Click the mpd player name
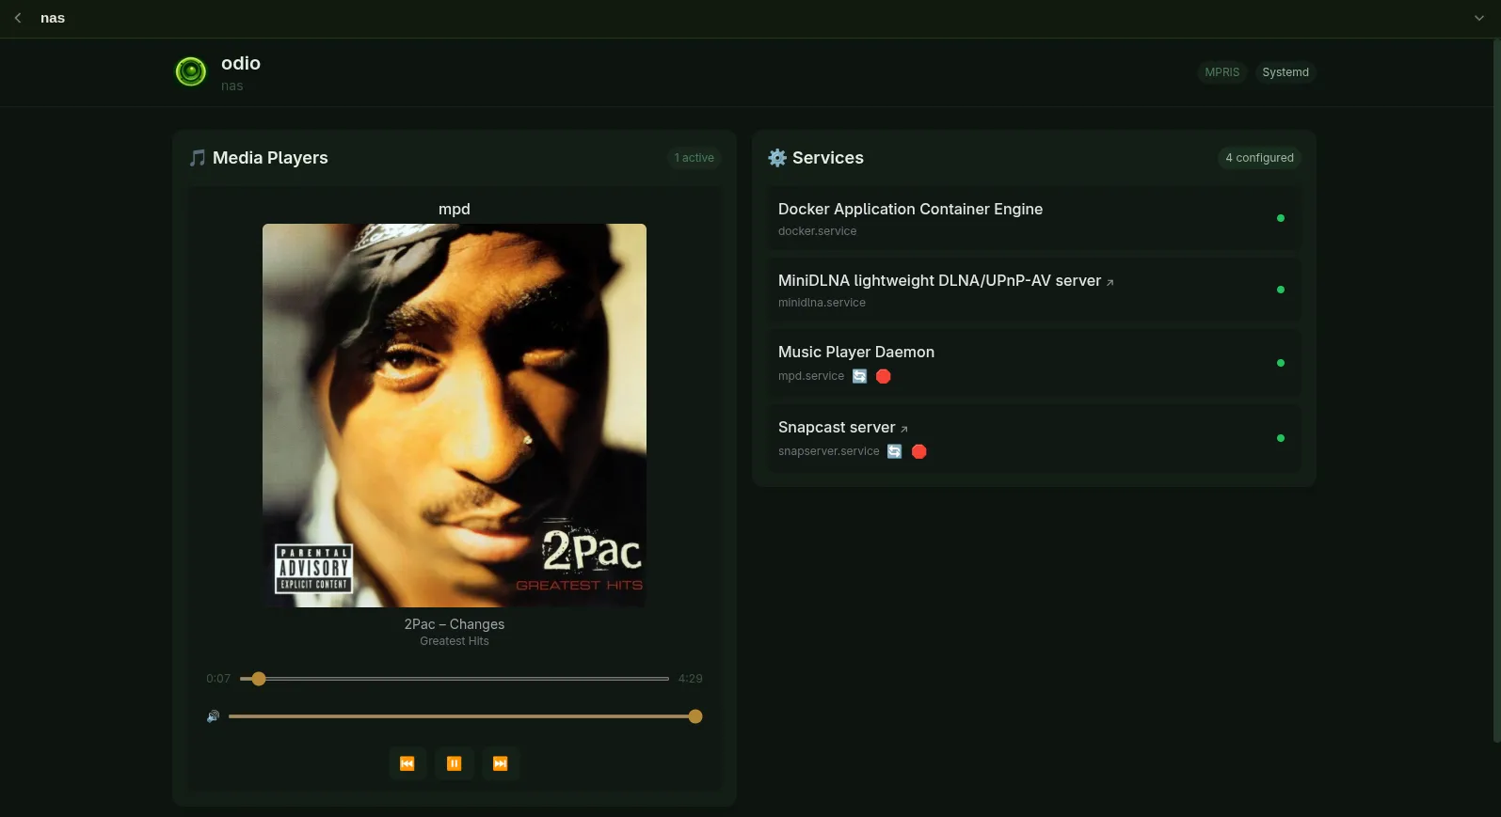Image resolution: width=1501 pixels, height=817 pixels. tap(455, 209)
